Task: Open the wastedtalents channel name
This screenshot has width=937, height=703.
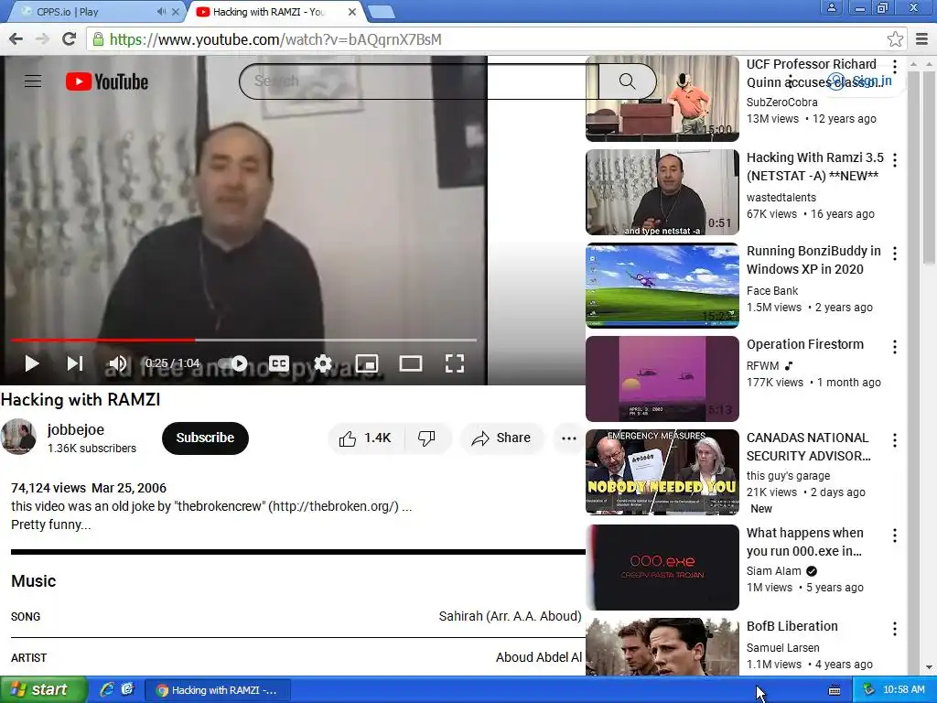Action: (x=781, y=198)
